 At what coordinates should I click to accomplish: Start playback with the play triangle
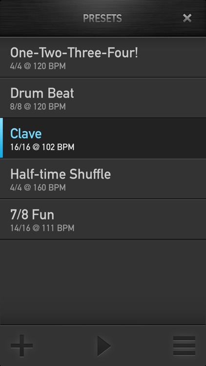pos(104,346)
